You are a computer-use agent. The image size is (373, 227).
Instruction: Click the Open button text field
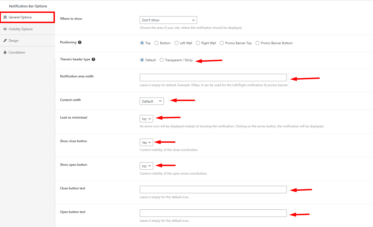click(x=213, y=213)
